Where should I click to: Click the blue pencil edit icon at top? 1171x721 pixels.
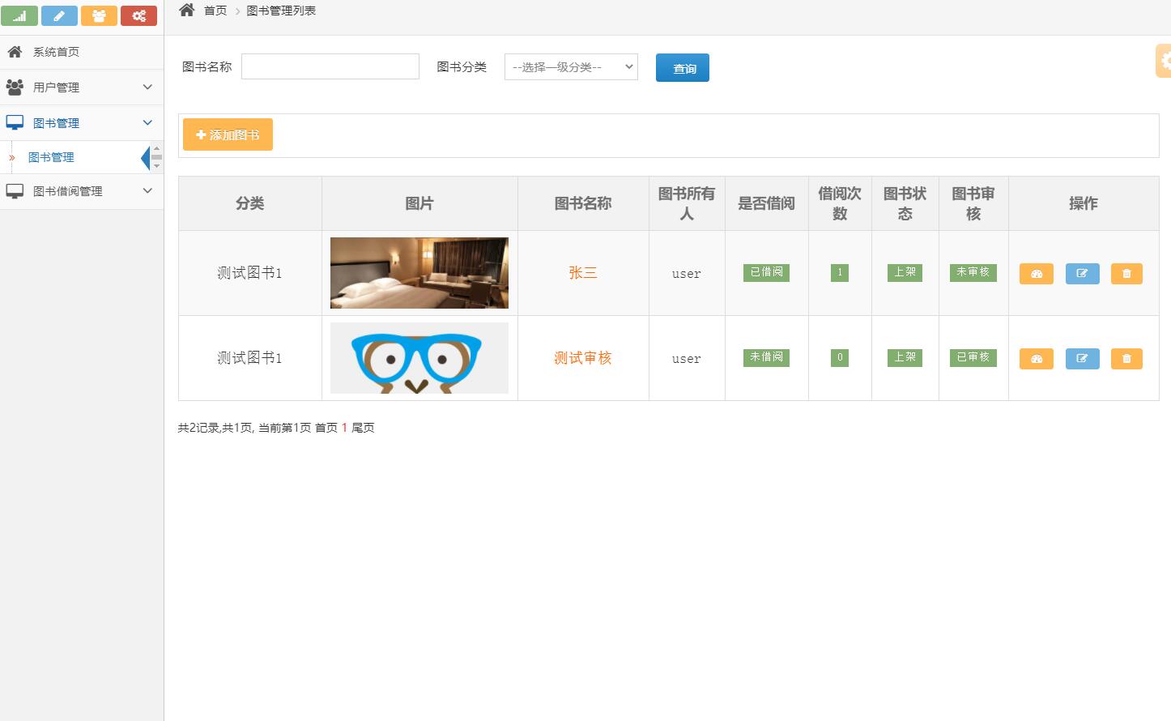point(59,15)
